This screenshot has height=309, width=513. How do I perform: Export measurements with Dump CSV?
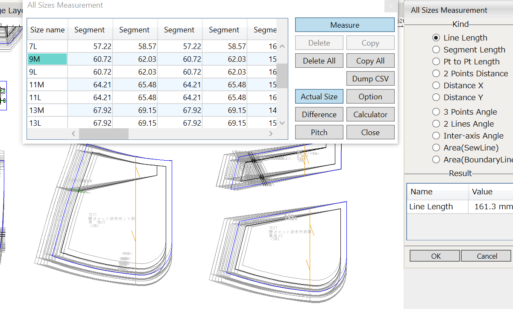370,78
